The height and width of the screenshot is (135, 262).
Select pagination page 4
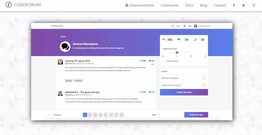[100, 115]
